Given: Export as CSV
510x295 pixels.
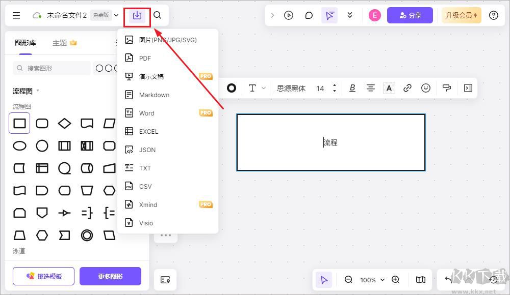Looking at the screenshot, I should (168, 187).
